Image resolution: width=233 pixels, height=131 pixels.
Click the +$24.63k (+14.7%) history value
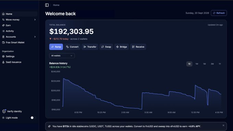click(x=60, y=67)
